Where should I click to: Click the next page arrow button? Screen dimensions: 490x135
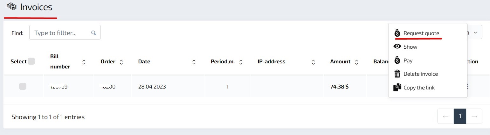click(x=474, y=116)
